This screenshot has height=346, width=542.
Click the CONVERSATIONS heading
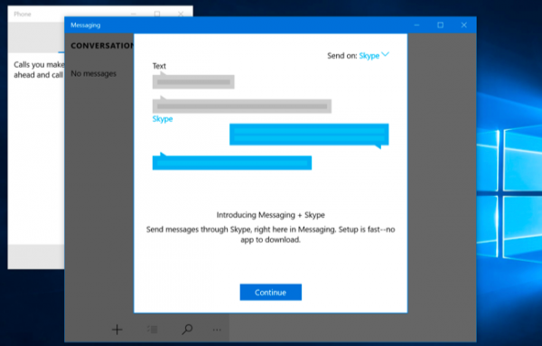pos(102,46)
